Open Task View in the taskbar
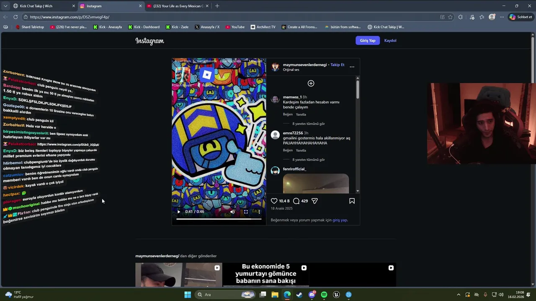The height and width of the screenshot is (301, 536). 263,295
